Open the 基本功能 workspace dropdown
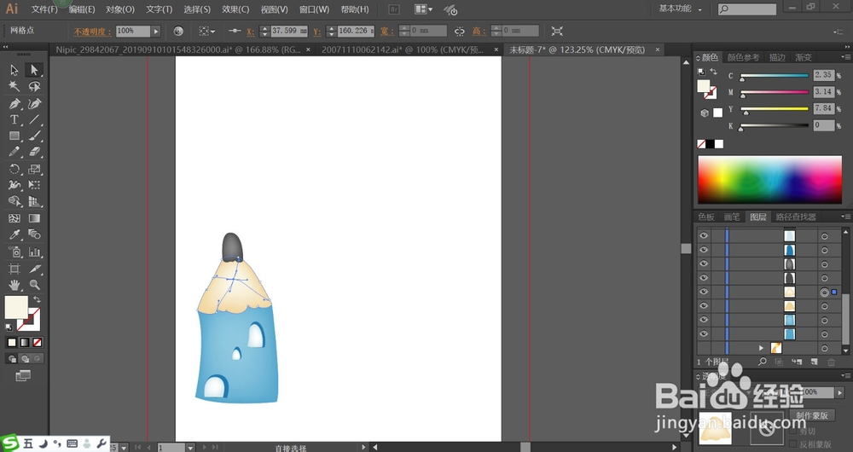The image size is (853, 452). coord(680,9)
